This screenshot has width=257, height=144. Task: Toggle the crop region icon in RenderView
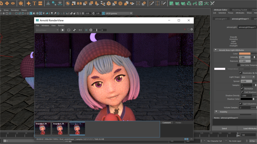86,30
